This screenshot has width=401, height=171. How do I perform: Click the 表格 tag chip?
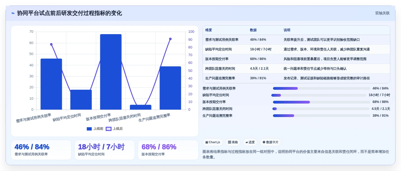click(233, 142)
